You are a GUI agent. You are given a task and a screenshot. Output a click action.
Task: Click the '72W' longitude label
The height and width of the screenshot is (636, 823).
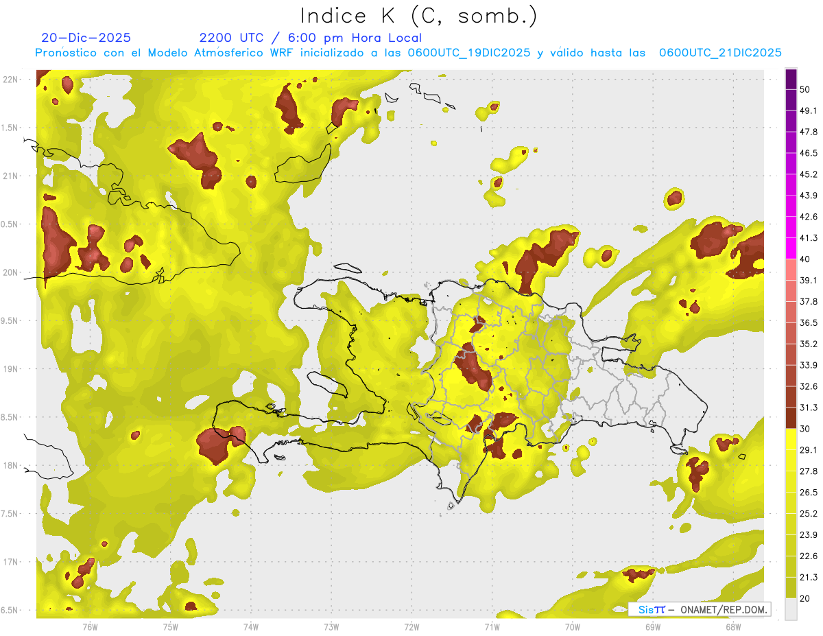[411, 626]
